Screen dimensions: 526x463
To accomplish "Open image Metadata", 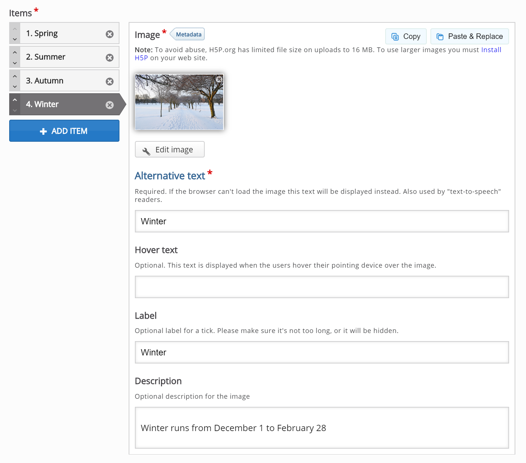I will point(188,34).
